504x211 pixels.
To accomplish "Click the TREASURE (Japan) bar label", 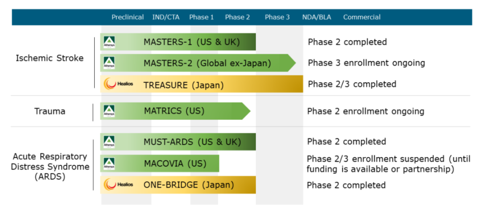I will pyautogui.click(x=183, y=85).
